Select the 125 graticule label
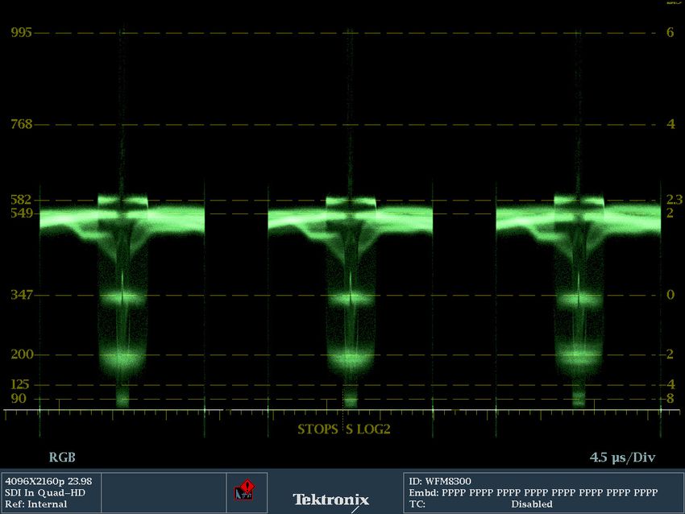The height and width of the screenshot is (514, 685). [19, 384]
